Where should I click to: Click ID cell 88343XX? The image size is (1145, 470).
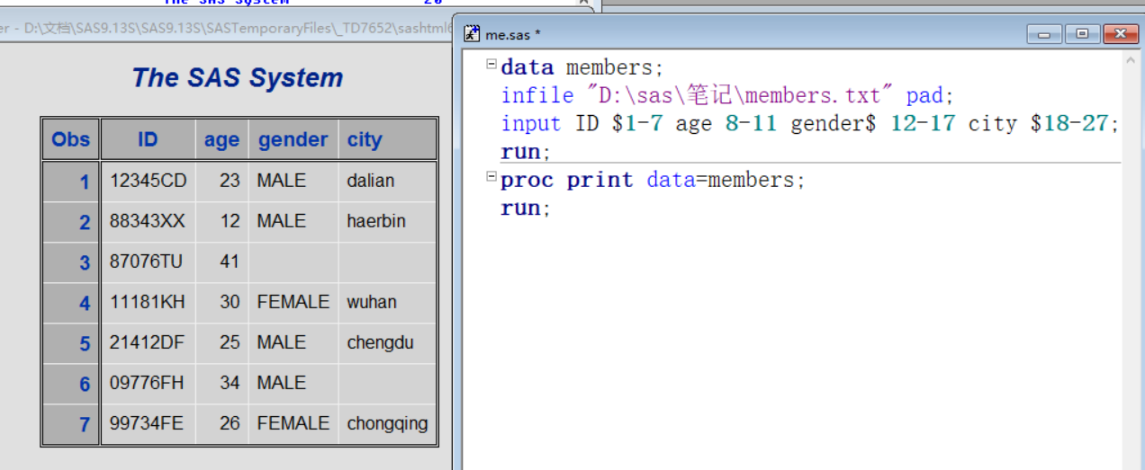148,221
